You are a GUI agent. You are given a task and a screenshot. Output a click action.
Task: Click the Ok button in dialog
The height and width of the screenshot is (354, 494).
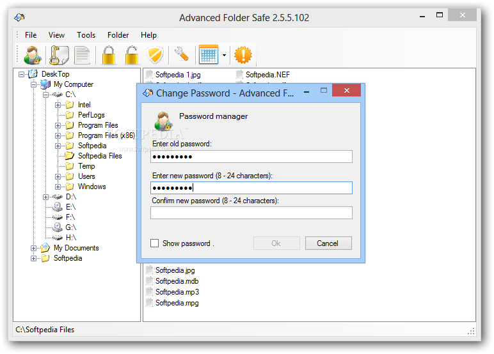click(276, 243)
